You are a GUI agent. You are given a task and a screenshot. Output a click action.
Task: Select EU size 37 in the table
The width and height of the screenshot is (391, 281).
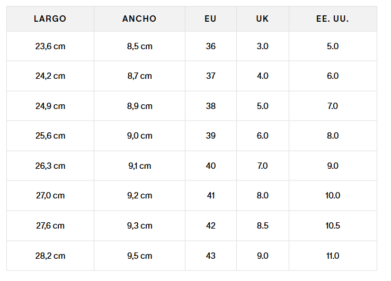click(211, 76)
